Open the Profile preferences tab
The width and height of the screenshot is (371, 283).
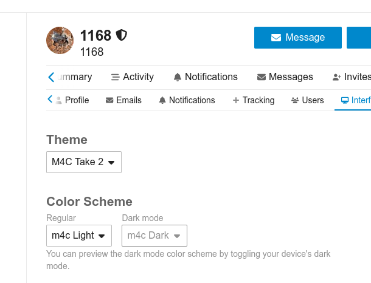click(72, 100)
